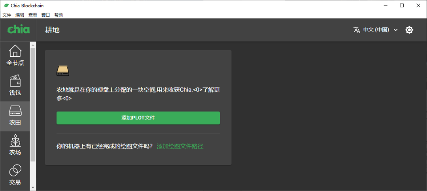
Task: Open the 文件 menu
Action: (7, 15)
